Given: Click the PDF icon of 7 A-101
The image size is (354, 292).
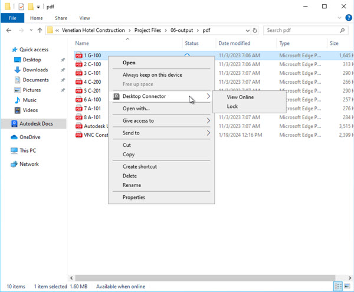Looking at the screenshot, I should (x=79, y=109).
